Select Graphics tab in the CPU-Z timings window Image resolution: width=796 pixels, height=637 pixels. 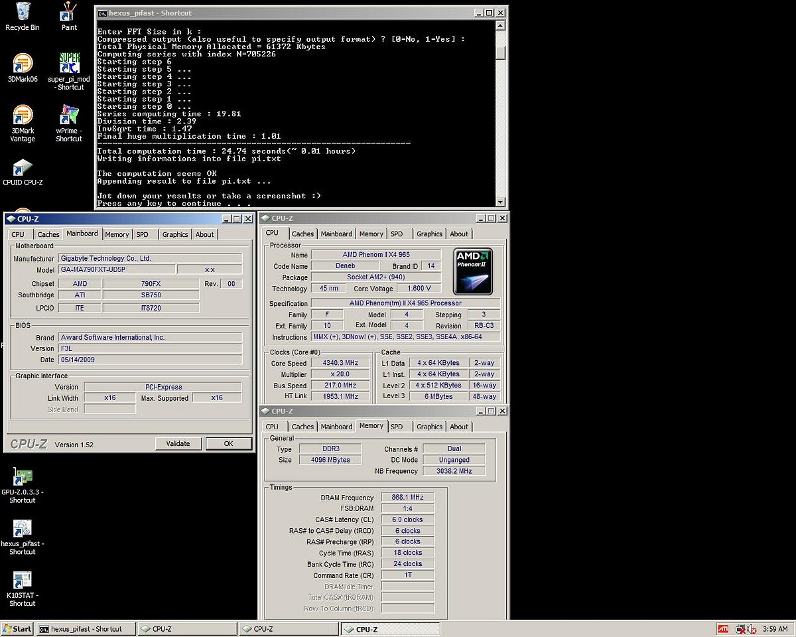click(429, 427)
